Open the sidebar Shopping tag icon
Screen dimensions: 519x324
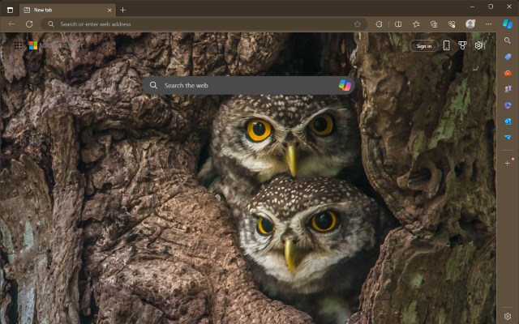[x=508, y=57]
